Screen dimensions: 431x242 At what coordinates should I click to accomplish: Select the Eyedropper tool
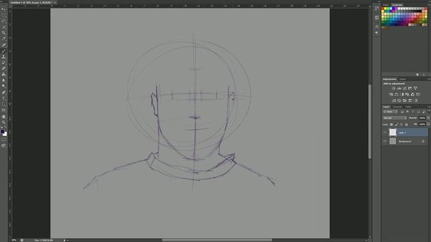click(x=3, y=39)
